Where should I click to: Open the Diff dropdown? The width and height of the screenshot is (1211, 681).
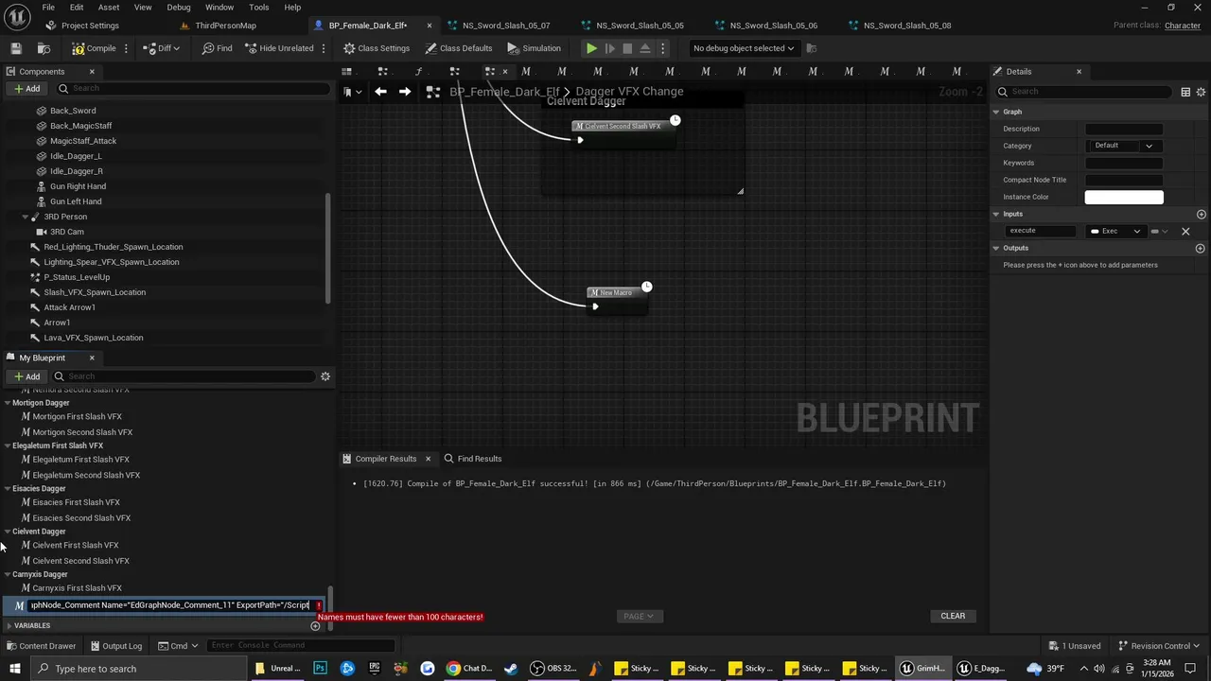pos(163,48)
